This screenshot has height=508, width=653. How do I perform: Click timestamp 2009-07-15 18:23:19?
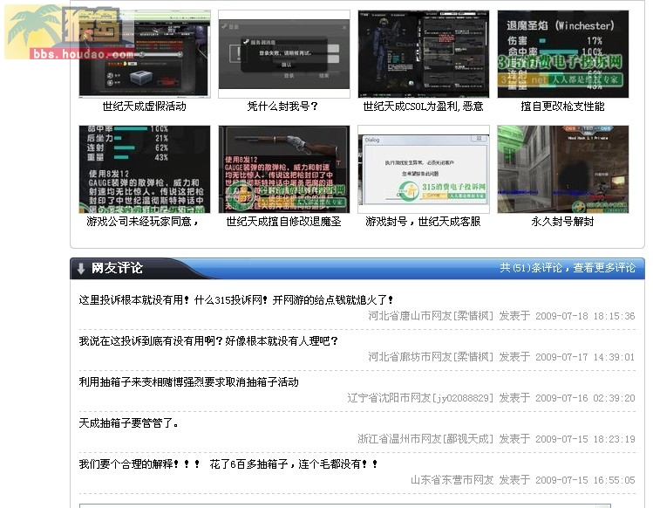(585, 439)
